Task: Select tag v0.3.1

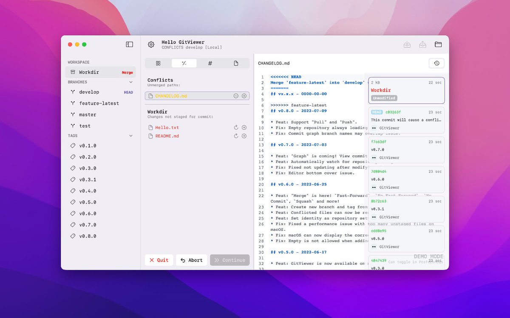Action: pyautogui.click(x=100, y=179)
